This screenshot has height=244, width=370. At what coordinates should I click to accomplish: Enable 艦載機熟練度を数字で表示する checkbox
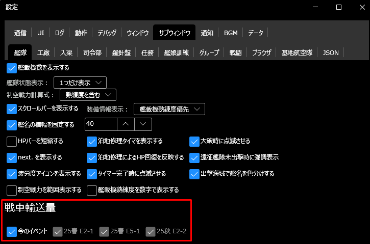(91, 191)
